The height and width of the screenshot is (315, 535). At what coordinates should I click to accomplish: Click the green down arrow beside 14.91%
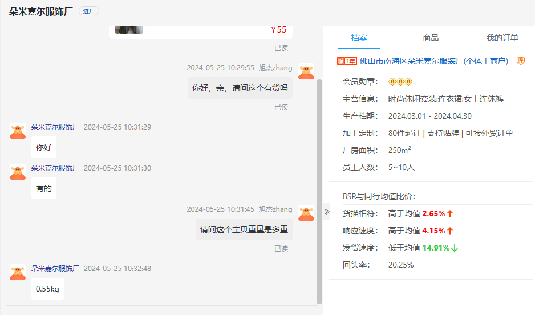455,248
